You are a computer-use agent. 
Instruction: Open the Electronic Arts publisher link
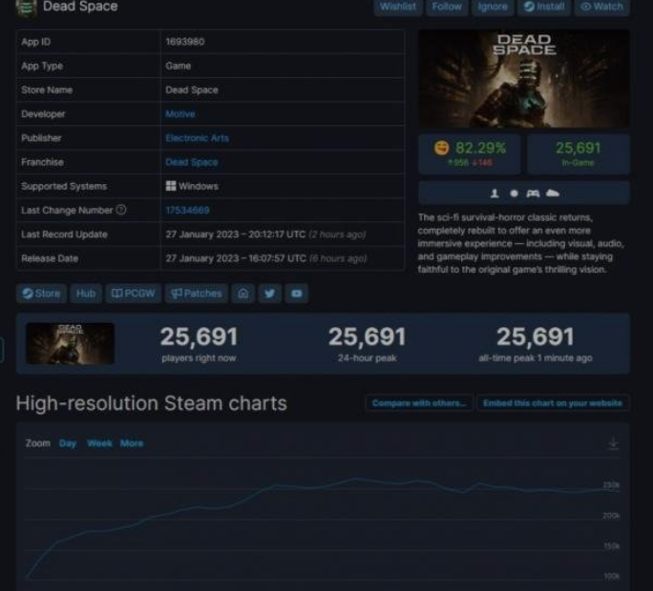click(x=197, y=138)
